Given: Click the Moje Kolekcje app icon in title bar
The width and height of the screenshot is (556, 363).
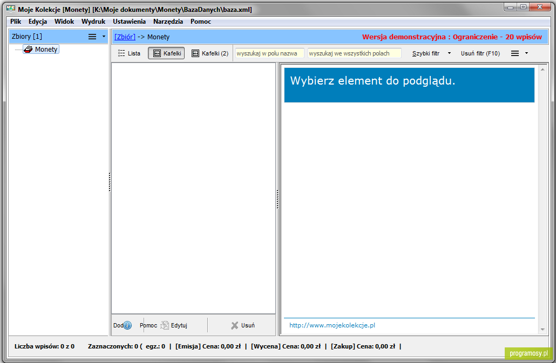Looking at the screenshot, I should (11, 9).
